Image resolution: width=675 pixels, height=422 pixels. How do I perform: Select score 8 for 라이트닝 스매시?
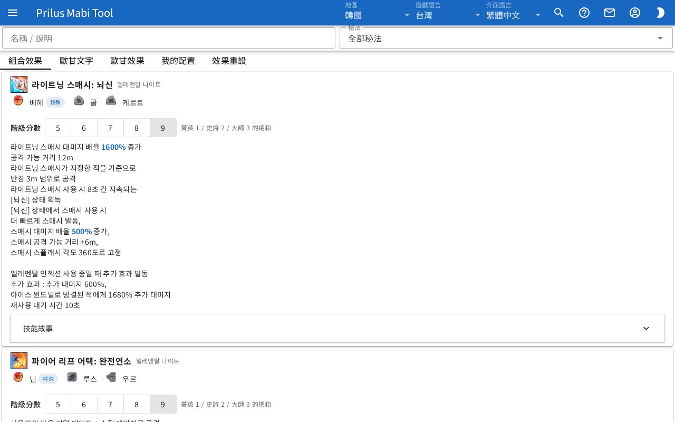(x=137, y=128)
